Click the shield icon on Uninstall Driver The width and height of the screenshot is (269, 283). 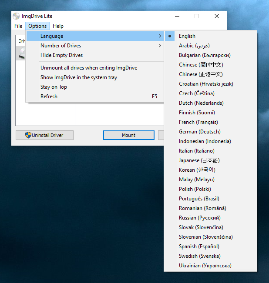coord(28,135)
